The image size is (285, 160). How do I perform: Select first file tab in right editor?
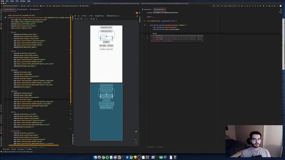click(147, 9)
